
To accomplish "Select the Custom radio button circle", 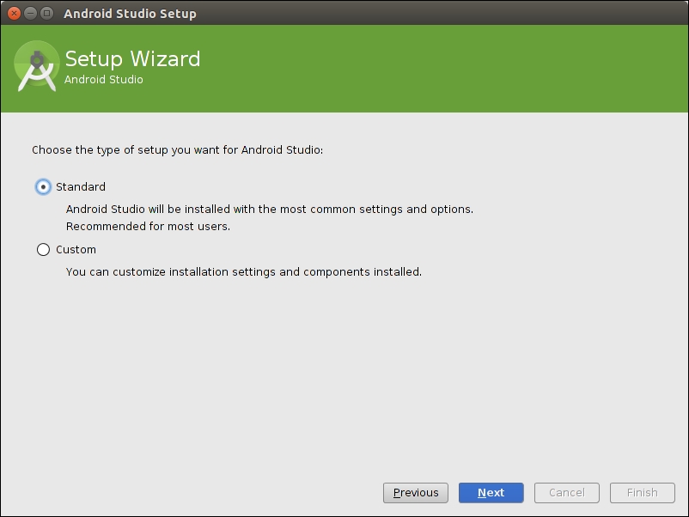I will click(43, 250).
